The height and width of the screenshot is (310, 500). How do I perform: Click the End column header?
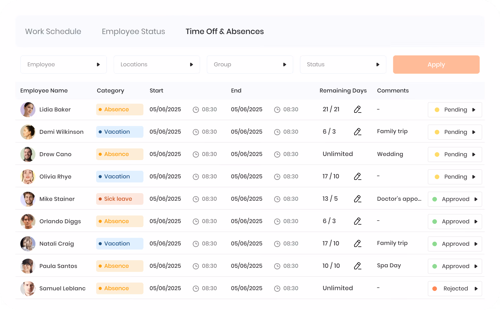(236, 90)
